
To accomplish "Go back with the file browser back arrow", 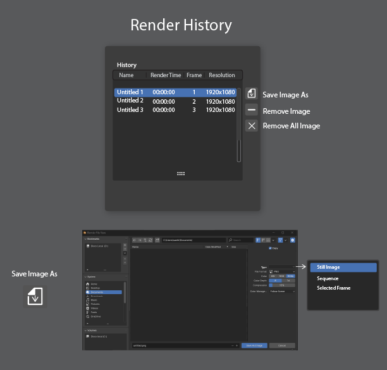I will (135, 240).
